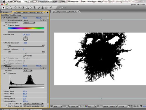Viewport: 146px width, 110px height.
Task: Select the Pen tool
Action: (31, 8)
